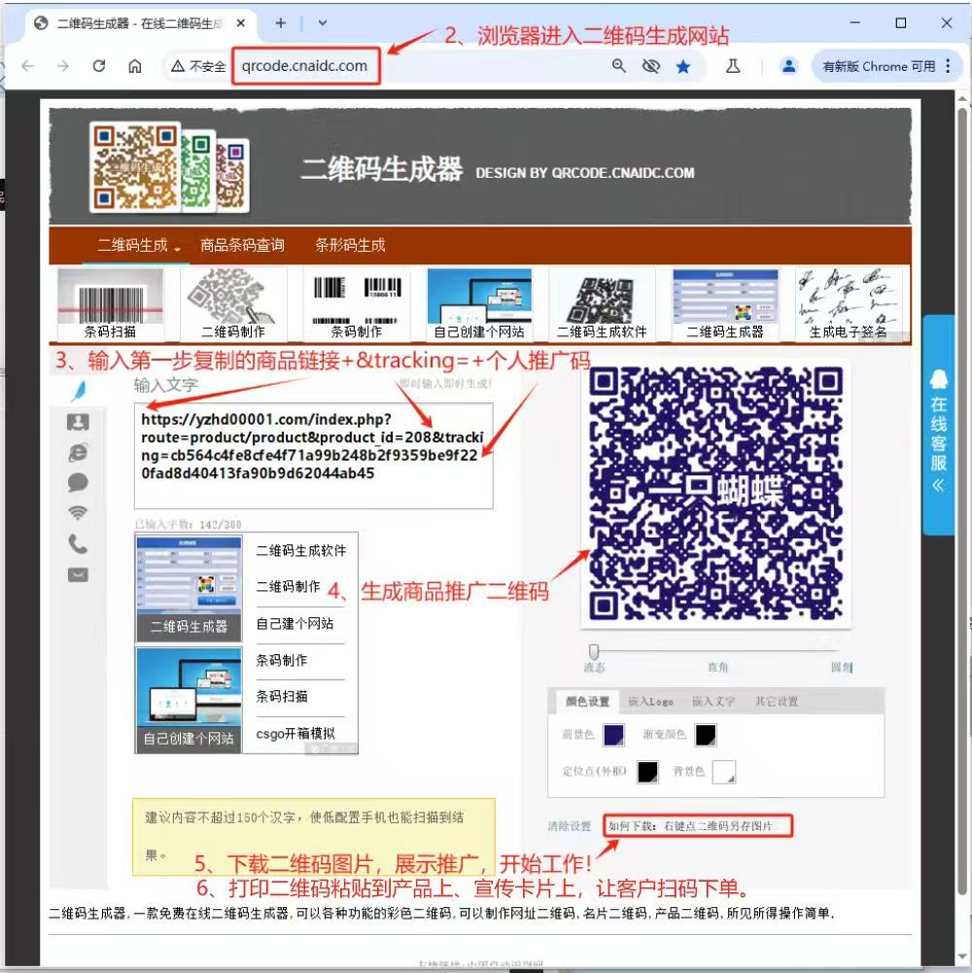Open the 前景色 color swatch
This screenshot has height=973, width=972.
tap(614, 735)
